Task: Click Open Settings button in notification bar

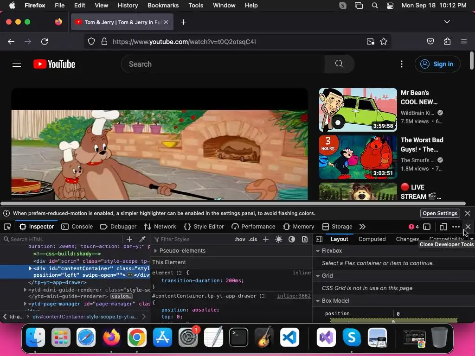Action: click(440, 213)
